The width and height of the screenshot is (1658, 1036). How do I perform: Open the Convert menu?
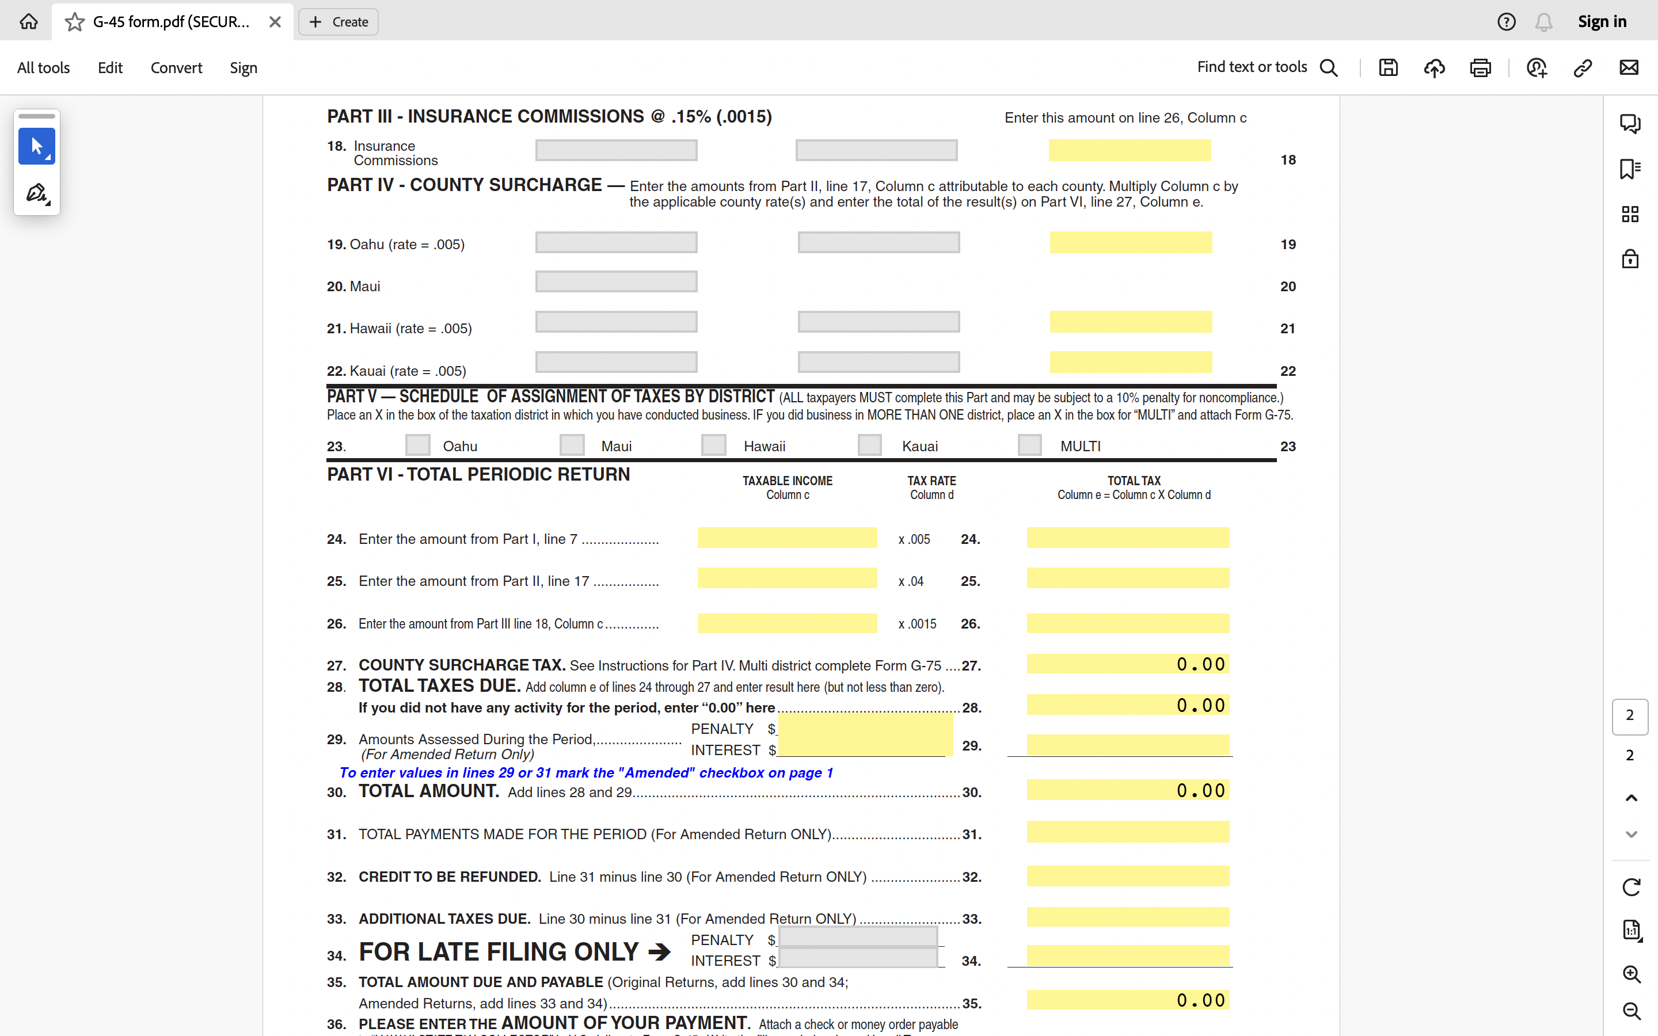click(176, 68)
